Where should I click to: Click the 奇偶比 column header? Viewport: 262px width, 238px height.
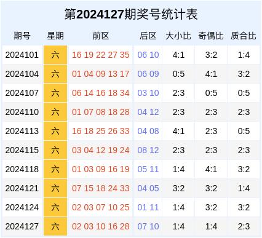coord(211,36)
